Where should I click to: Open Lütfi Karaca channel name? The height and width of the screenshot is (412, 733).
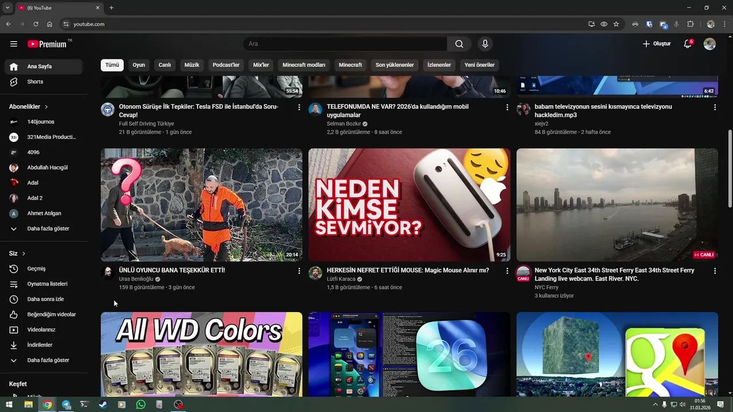[x=341, y=279]
